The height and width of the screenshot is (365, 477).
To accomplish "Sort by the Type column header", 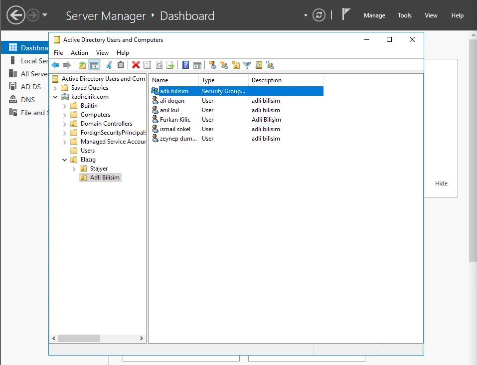I will pos(224,80).
